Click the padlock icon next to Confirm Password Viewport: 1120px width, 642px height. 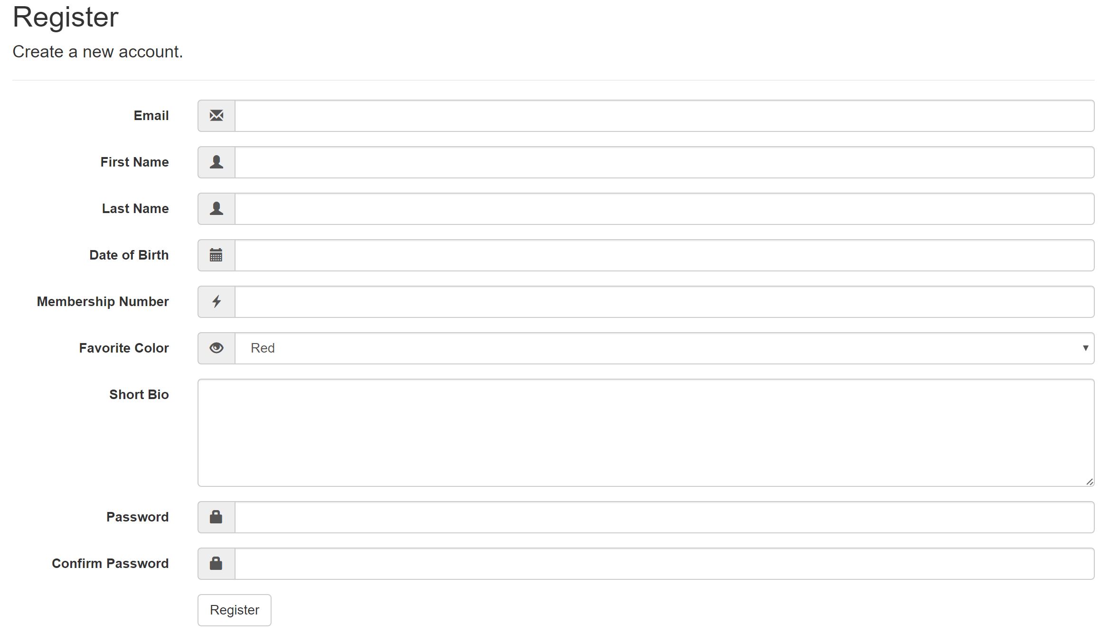coord(216,563)
